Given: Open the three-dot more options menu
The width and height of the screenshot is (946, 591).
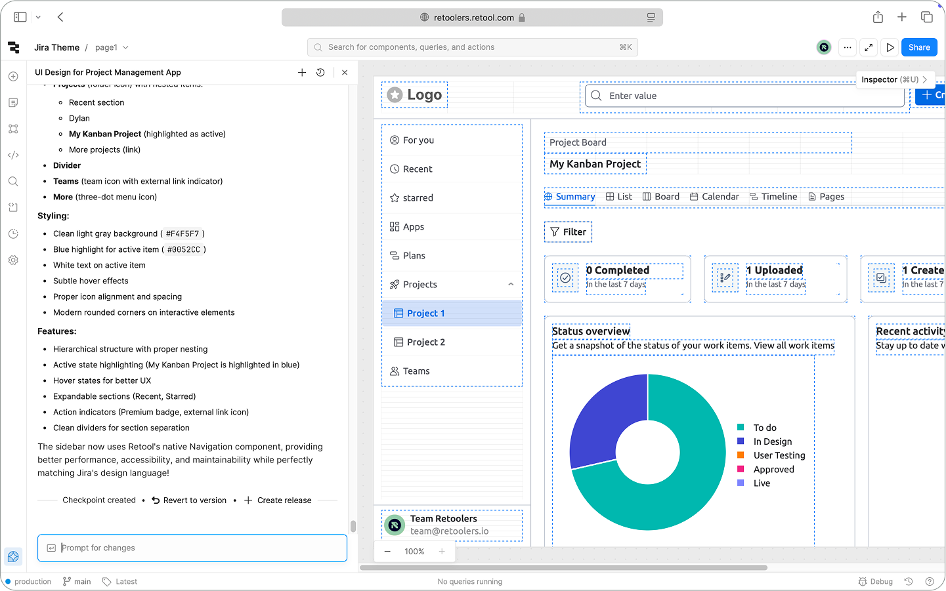Looking at the screenshot, I should 848,47.
